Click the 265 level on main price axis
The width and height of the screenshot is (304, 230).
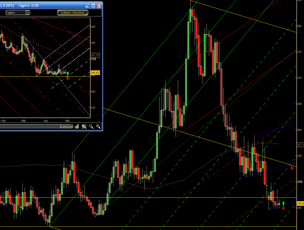(299, 104)
